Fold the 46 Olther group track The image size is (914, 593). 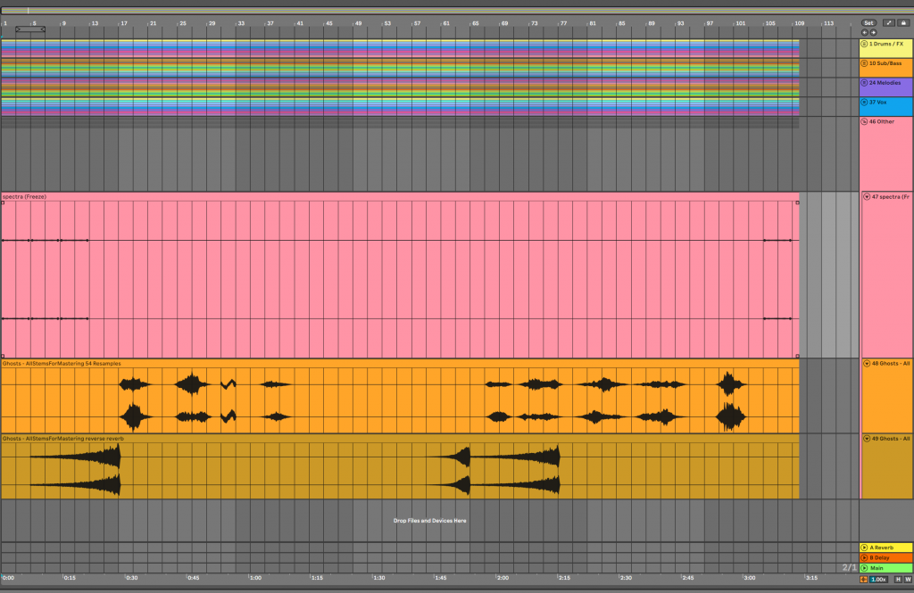click(865, 121)
